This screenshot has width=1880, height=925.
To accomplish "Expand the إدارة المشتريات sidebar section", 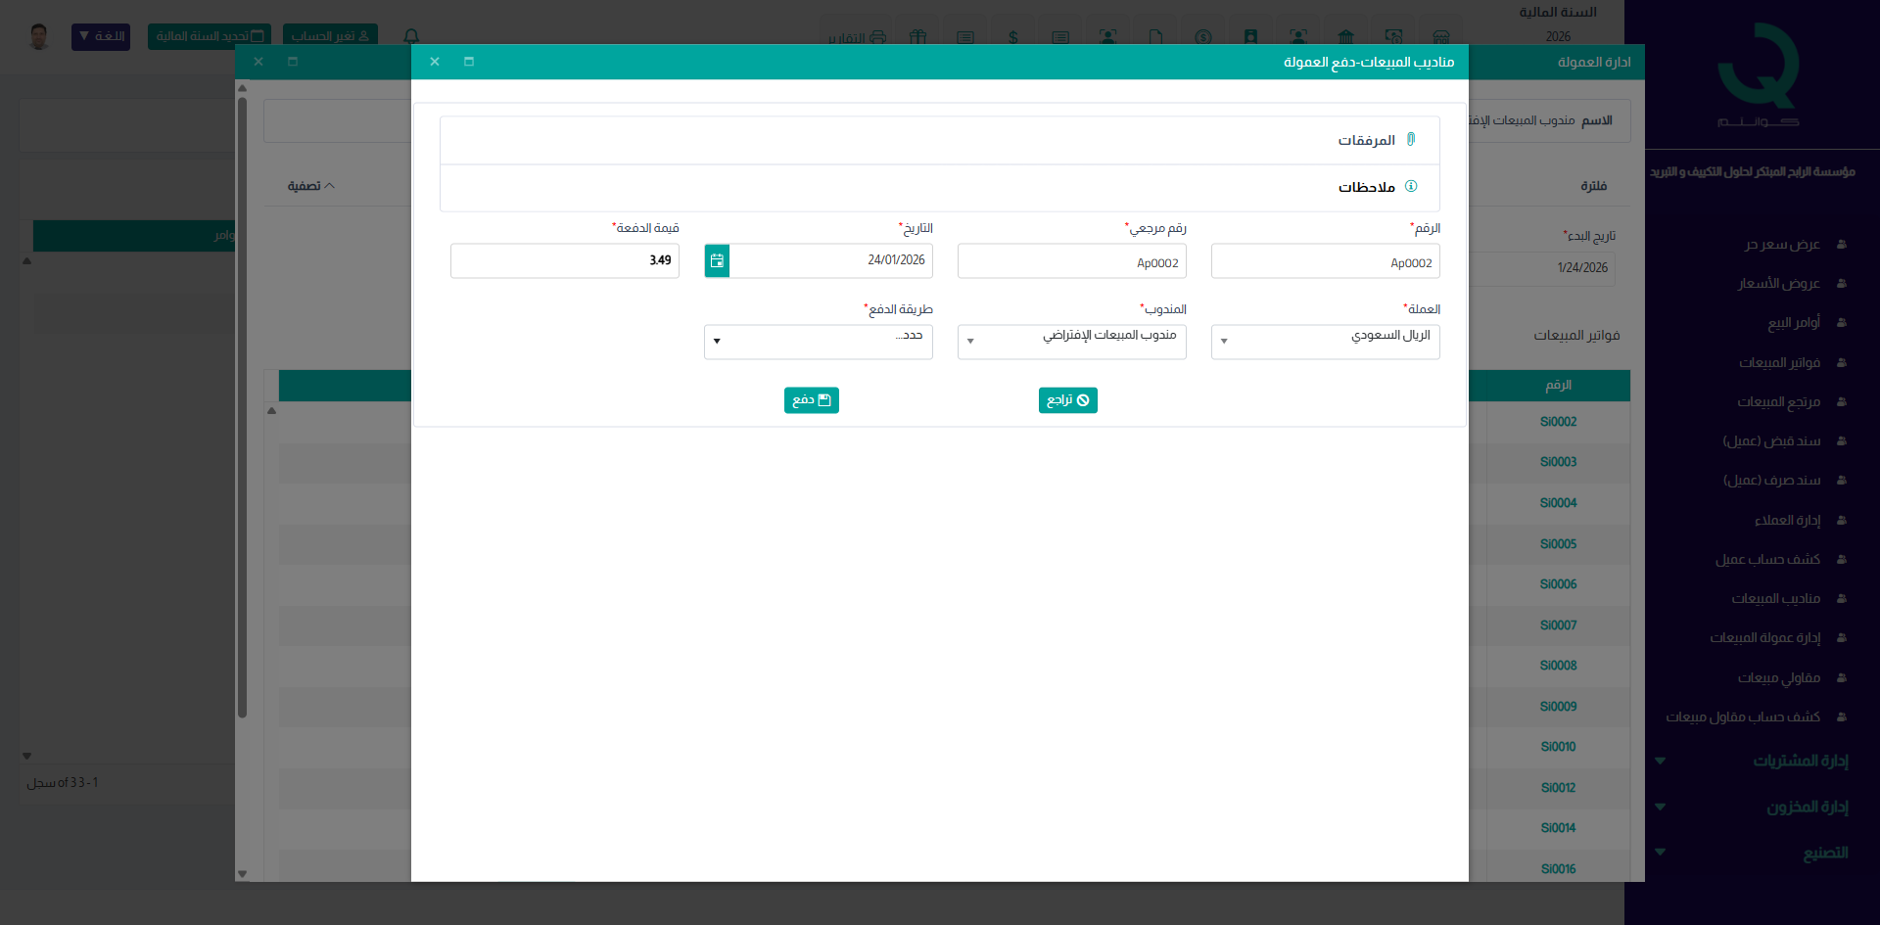I will coord(1800,761).
